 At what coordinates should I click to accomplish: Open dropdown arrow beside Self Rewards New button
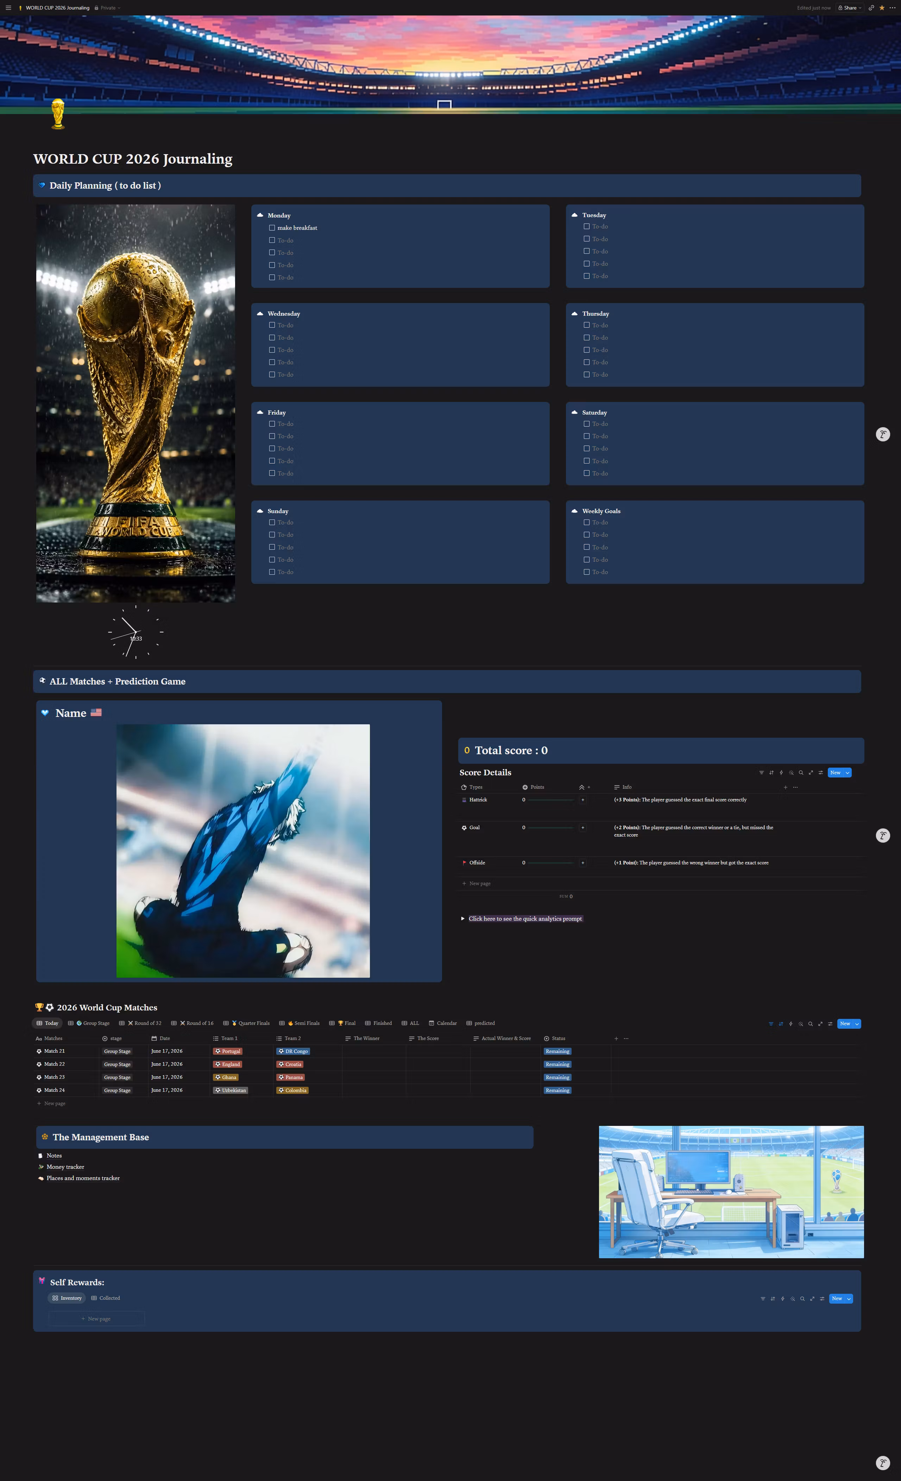click(849, 1298)
